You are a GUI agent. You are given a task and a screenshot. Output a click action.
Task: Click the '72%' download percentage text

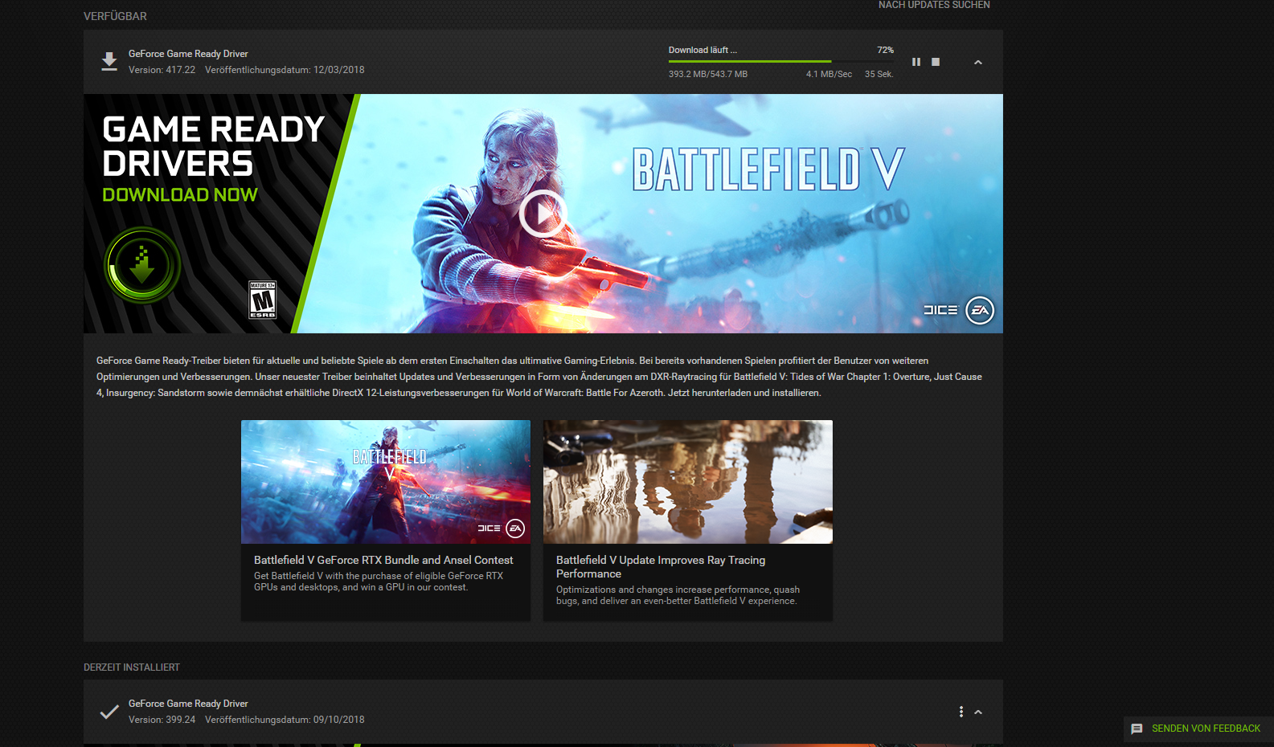tap(885, 50)
